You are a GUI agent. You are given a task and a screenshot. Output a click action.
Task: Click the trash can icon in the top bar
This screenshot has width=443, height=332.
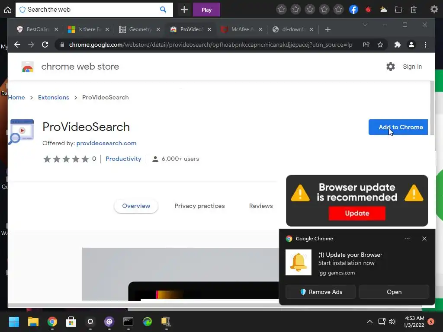pyautogui.click(x=414, y=10)
